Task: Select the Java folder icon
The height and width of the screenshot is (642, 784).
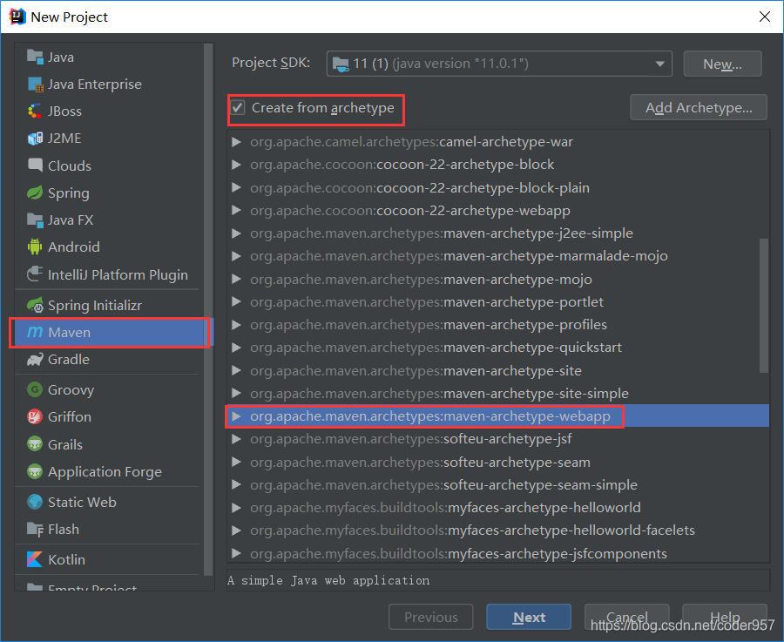Action: [35, 57]
